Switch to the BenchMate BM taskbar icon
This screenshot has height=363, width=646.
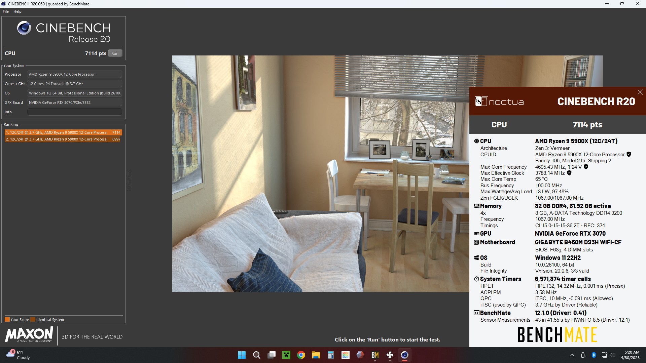point(375,355)
